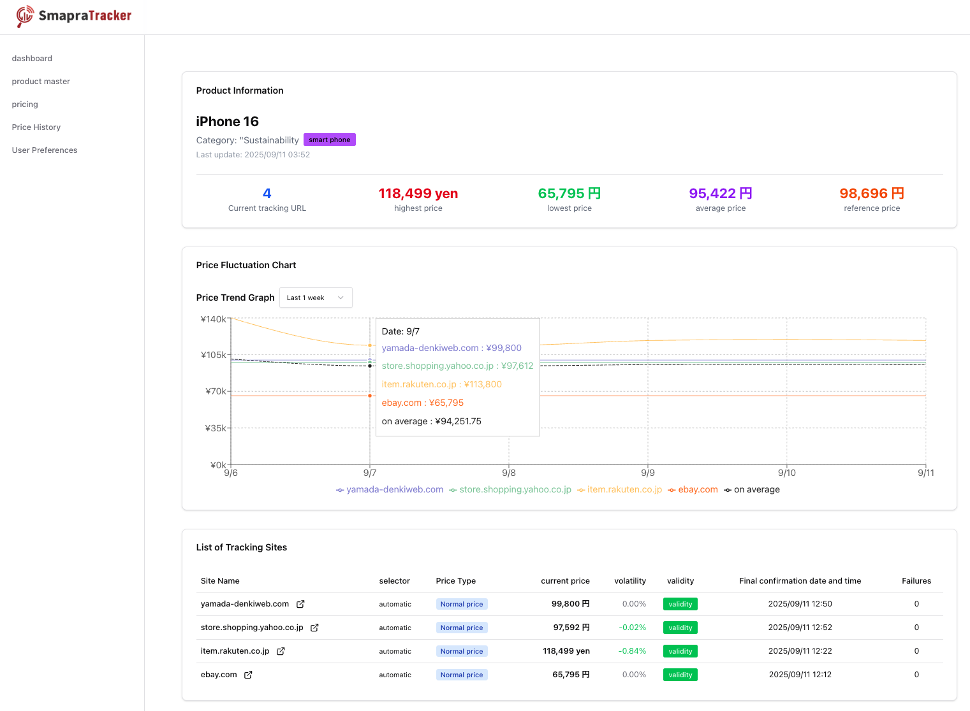Click the external link icon beside store.shopping.yahoo.co.jp
This screenshot has width=970, height=711.
[x=314, y=628]
